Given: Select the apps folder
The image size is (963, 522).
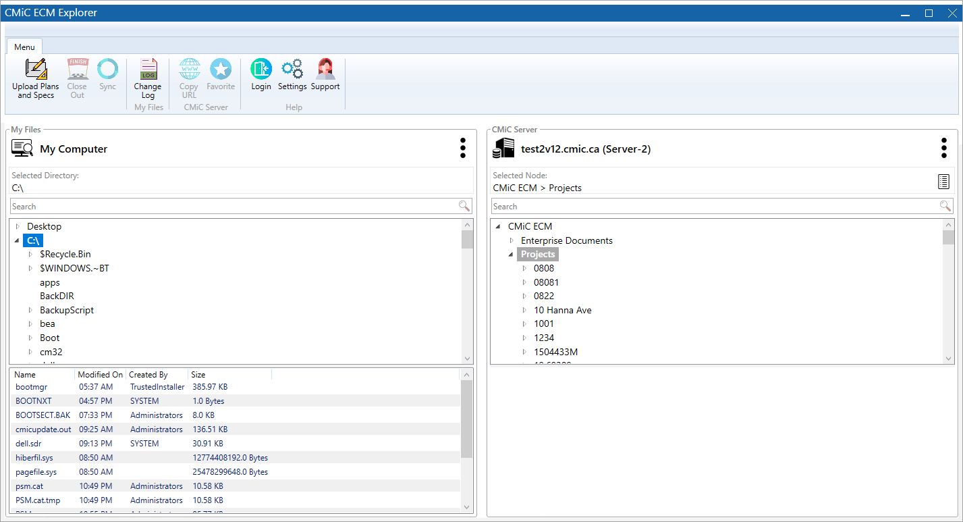Looking at the screenshot, I should pyautogui.click(x=50, y=282).
